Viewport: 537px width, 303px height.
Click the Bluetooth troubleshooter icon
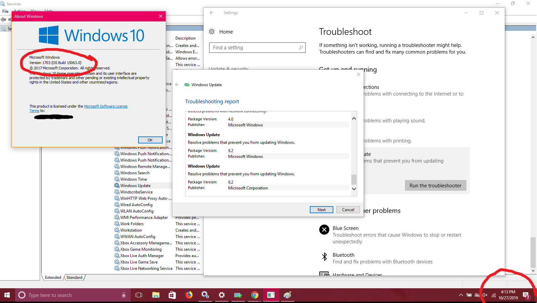point(324,257)
